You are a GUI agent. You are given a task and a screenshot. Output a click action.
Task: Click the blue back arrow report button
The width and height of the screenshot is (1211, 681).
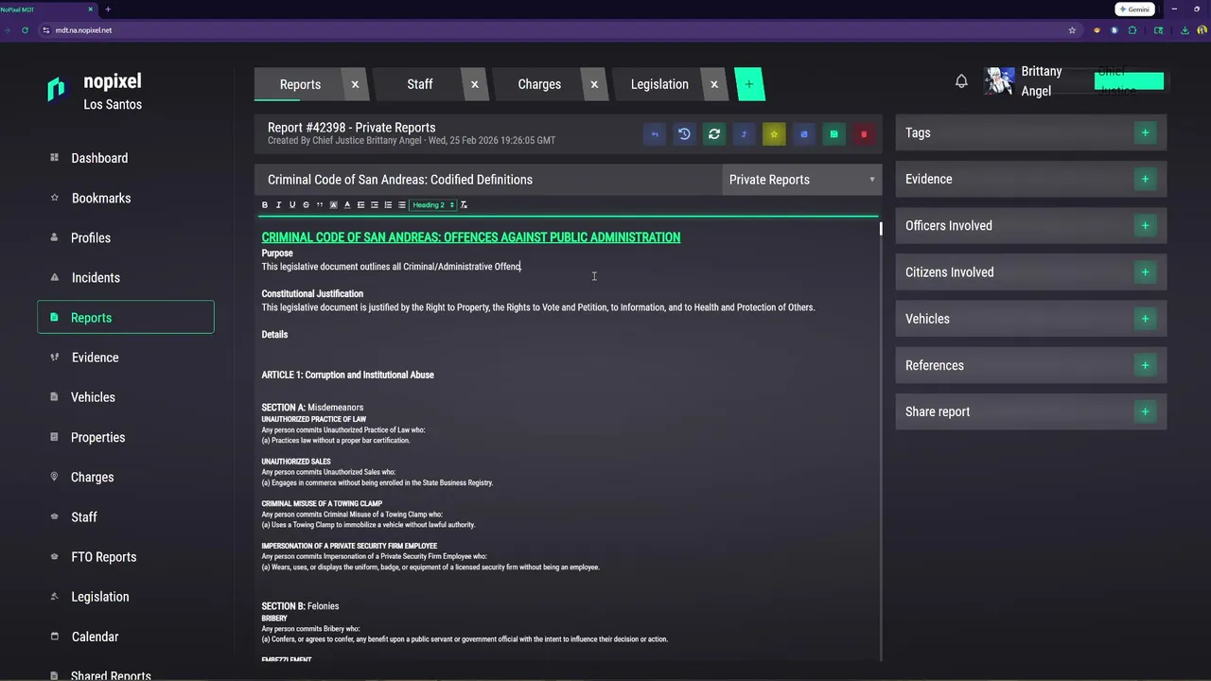tap(655, 134)
